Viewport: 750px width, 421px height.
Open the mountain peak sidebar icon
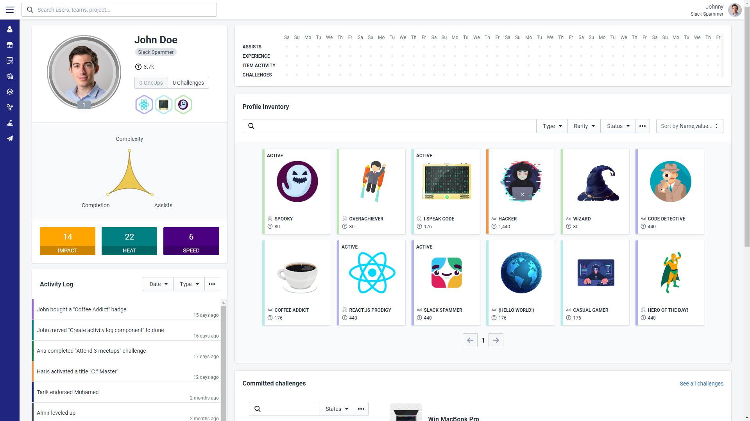[x=10, y=123]
